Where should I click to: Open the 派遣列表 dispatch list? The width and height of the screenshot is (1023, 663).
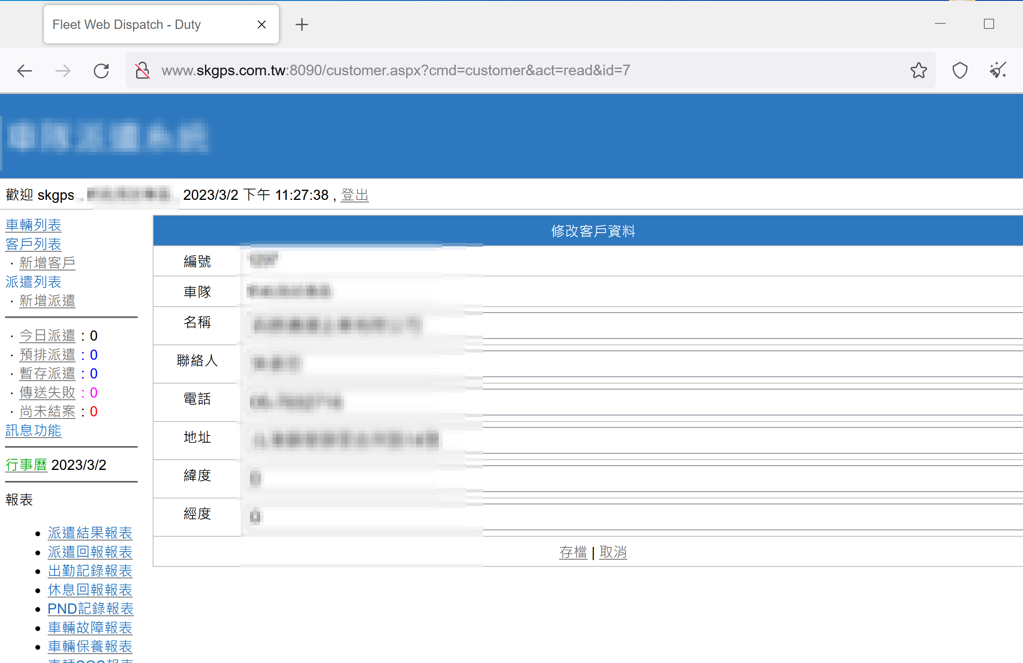click(34, 282)
